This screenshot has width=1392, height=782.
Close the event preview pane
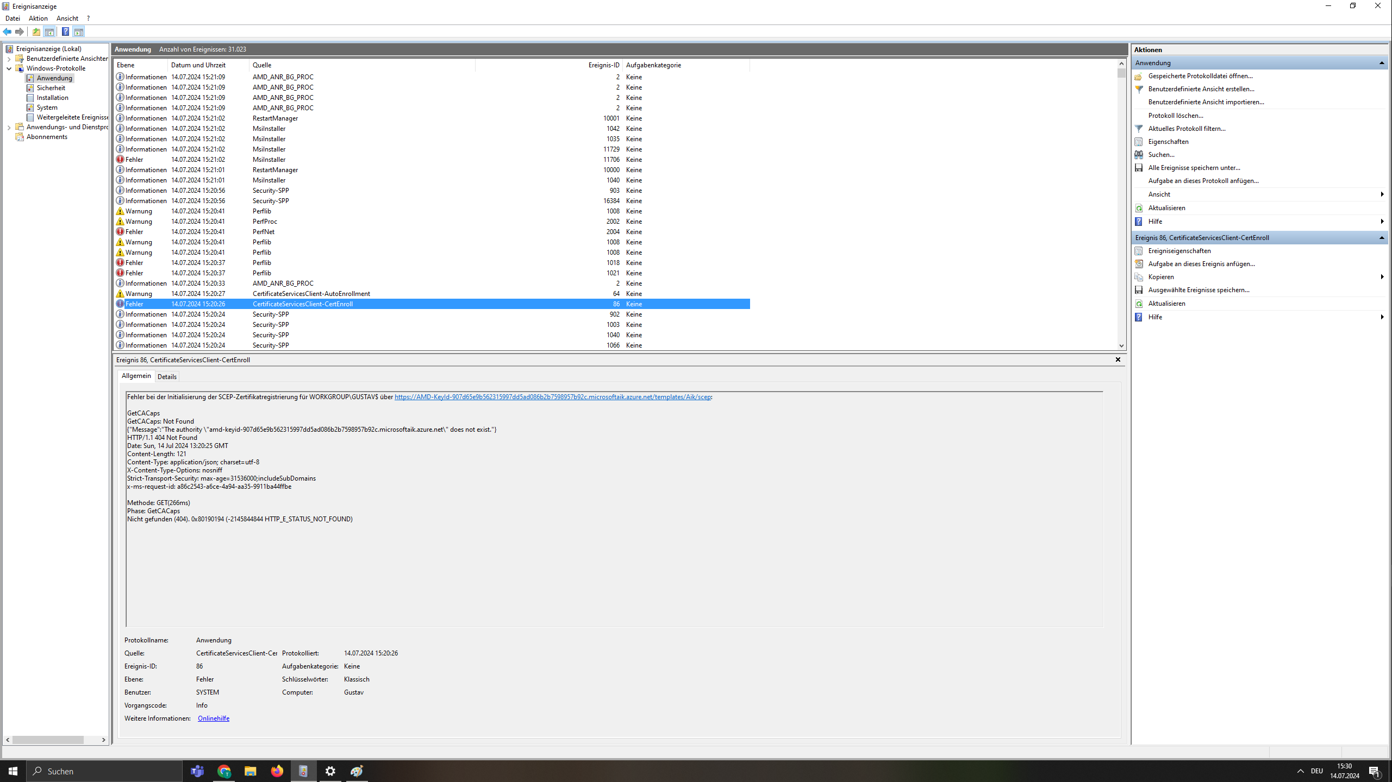[x=1118, y=360]
